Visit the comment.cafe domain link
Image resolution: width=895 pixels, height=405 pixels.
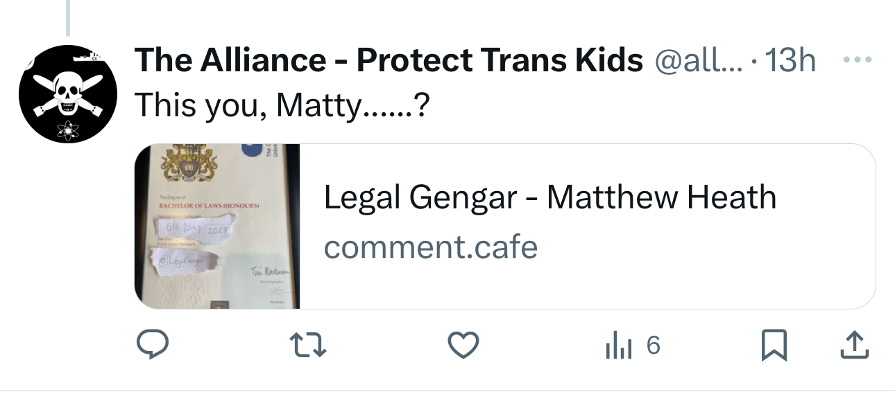click(x=430, y=246)
